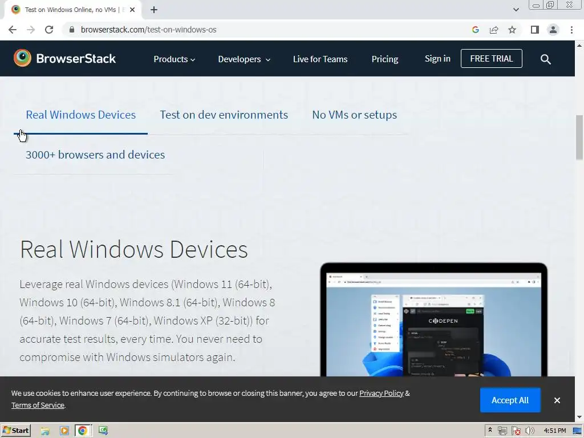Click the Sign in link
This screenshot has width=584, height=438.
[437, 59]
